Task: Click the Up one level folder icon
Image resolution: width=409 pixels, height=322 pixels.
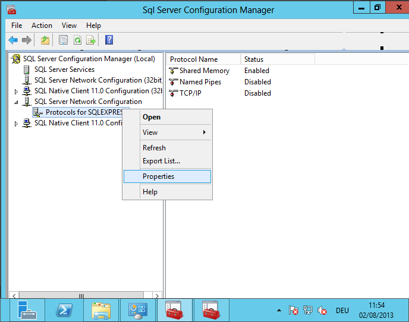Action: click(45, 40)
